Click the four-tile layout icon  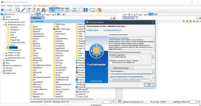click(x=85, y=10)
